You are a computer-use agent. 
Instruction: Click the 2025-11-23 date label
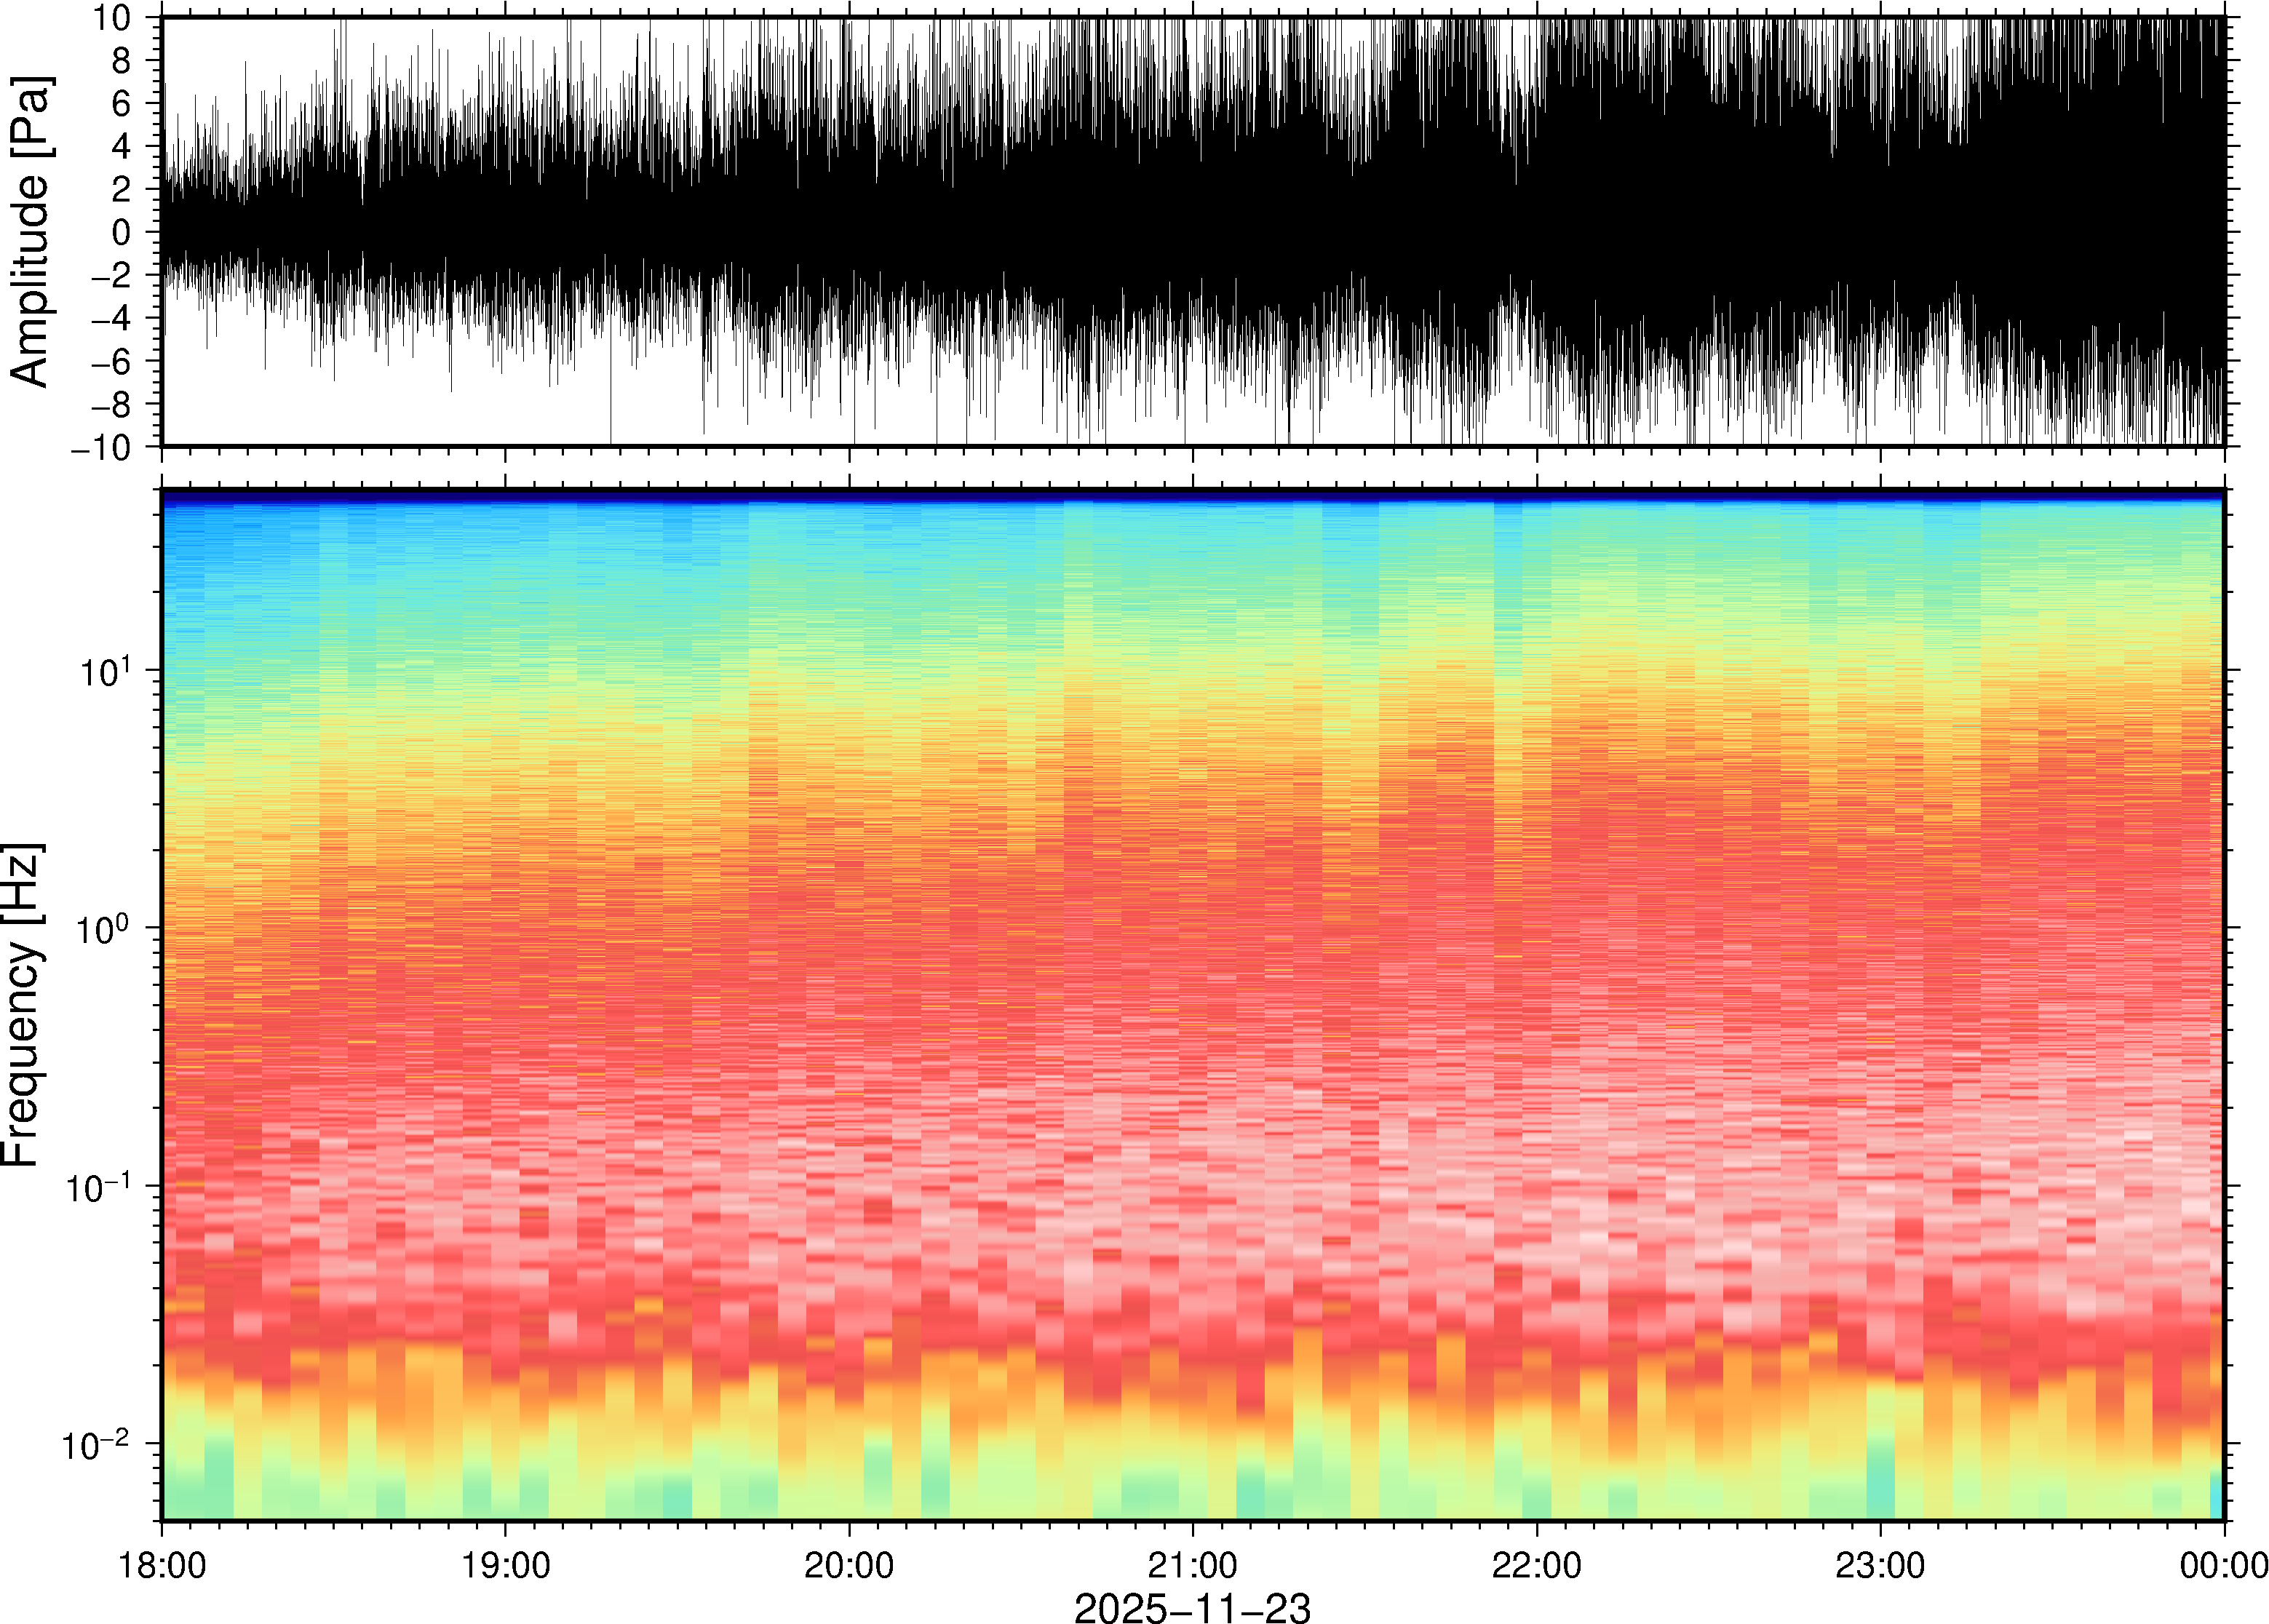(x=1191, y=1607)
